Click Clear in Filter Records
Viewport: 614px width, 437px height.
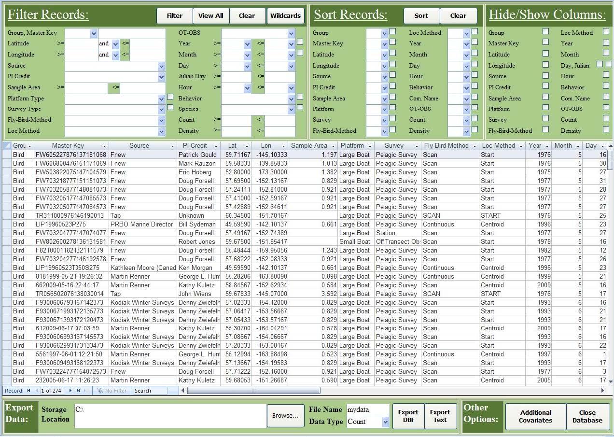click(x=247, y=15)
